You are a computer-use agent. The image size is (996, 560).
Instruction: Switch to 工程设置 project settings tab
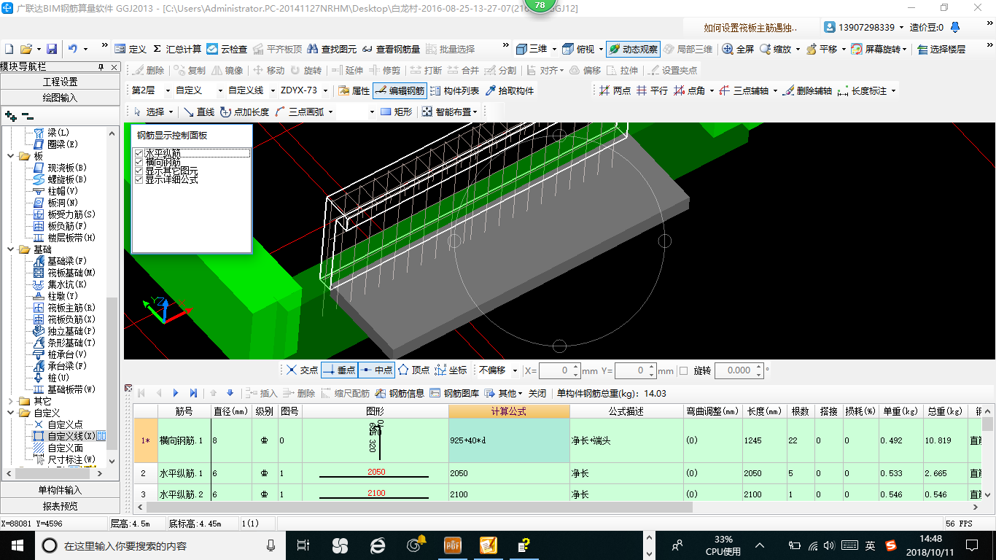click(60, 82)
